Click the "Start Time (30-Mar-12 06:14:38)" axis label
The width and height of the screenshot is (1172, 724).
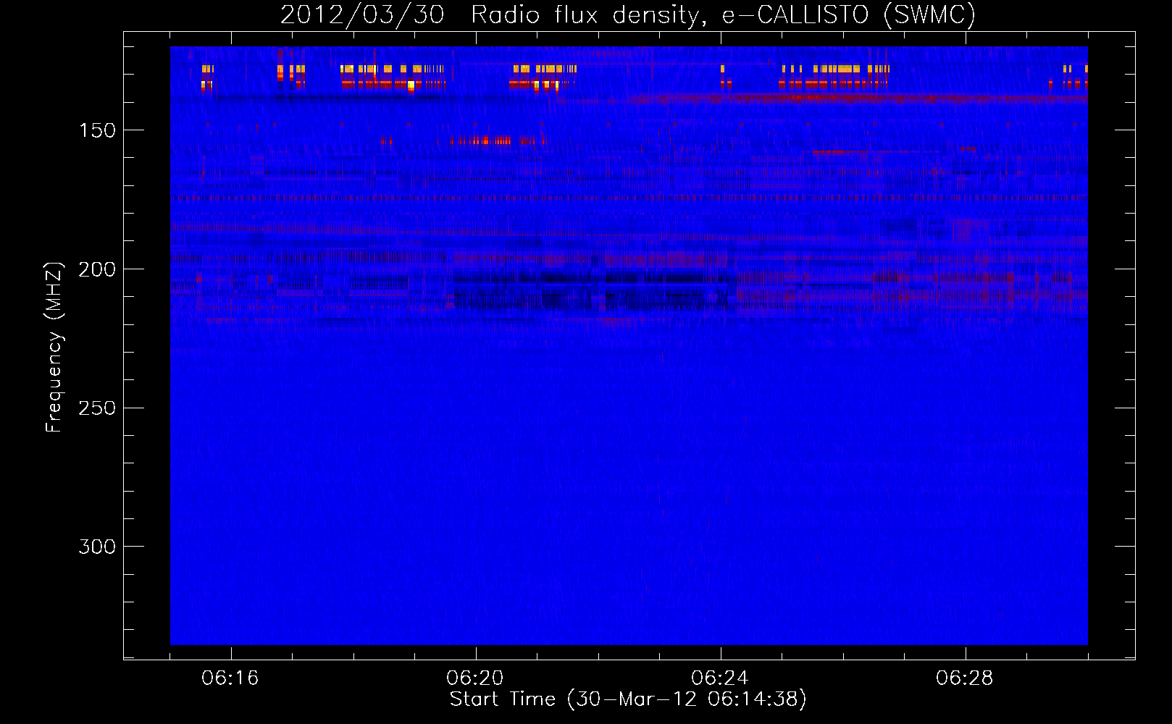click(628, 699)
